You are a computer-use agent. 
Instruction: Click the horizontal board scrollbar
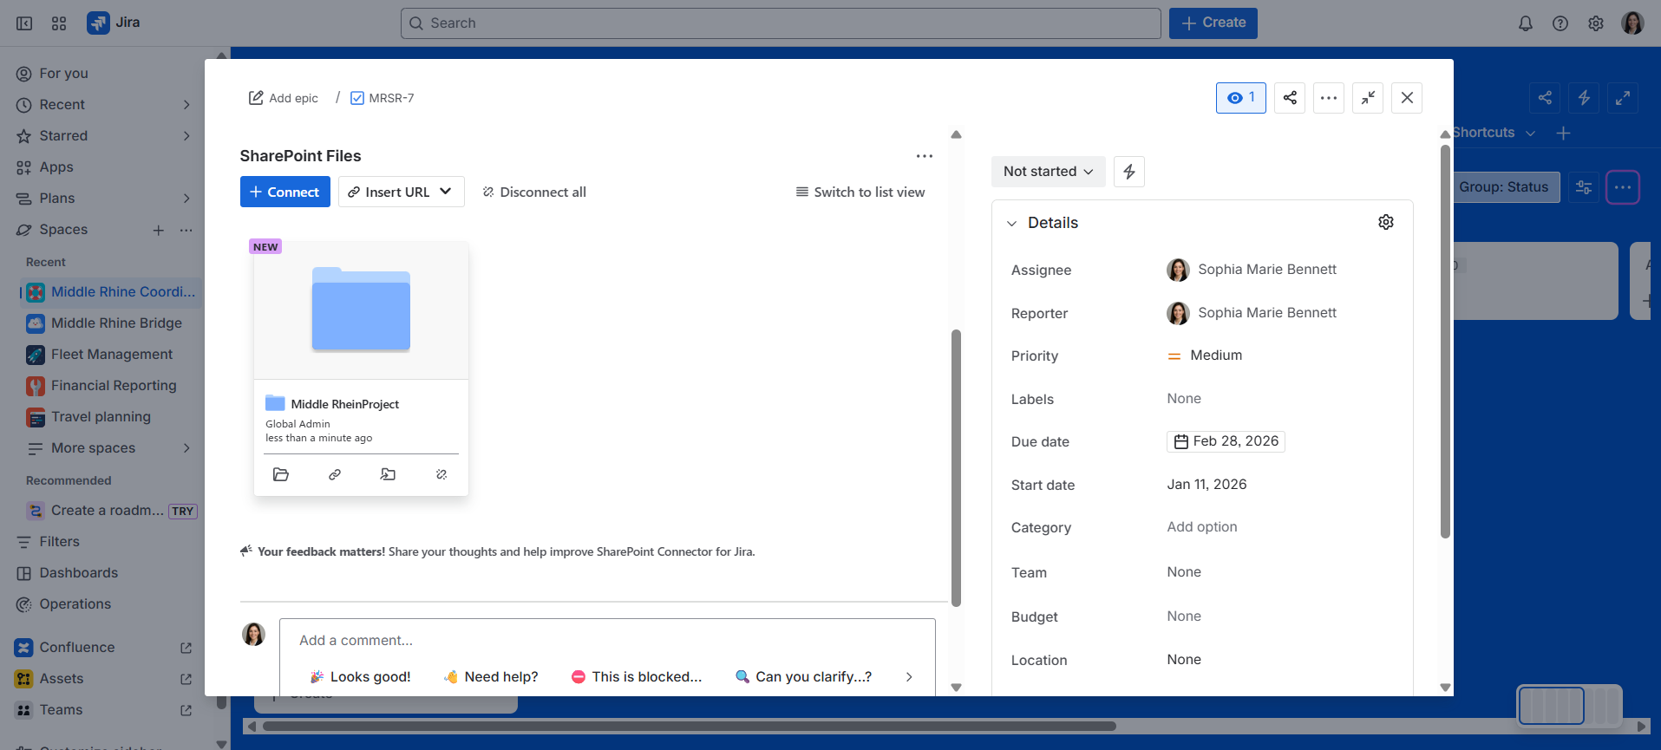tap(689, 727)
